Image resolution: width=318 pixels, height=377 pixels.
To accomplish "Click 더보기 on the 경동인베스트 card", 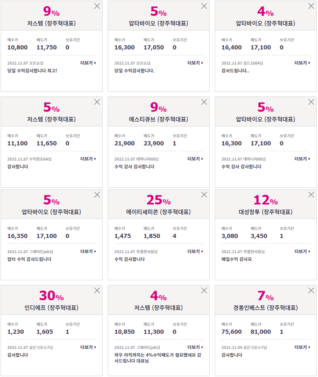I will tap(302, 347).
